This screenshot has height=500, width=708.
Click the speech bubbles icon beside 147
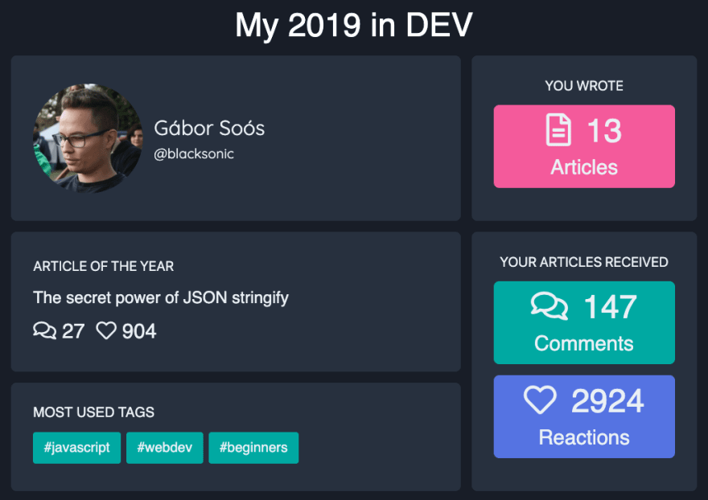click(549, 306)
